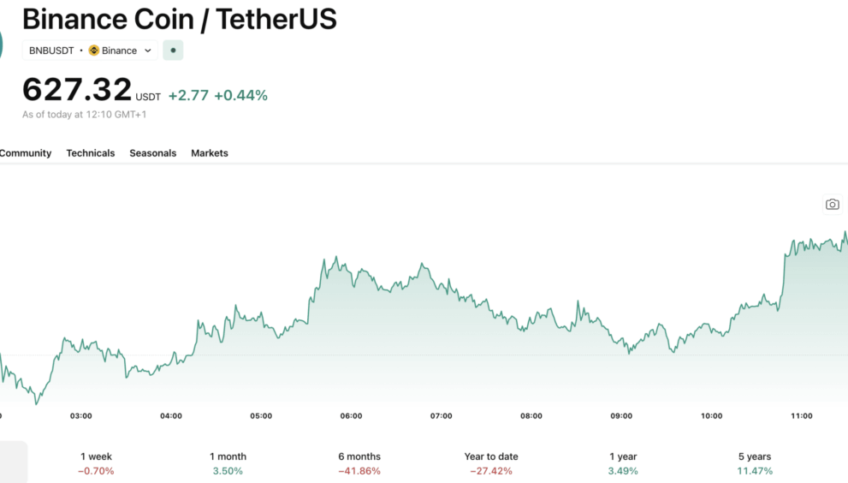Click the green market status dot
This screenshot has width=848, height=483.
click(173, 51)
